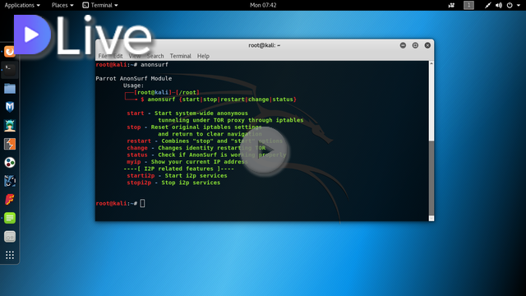Screen dimensions: 526x296
Task: Open the round tri-color dots dock icon
Action: point(10,163)
